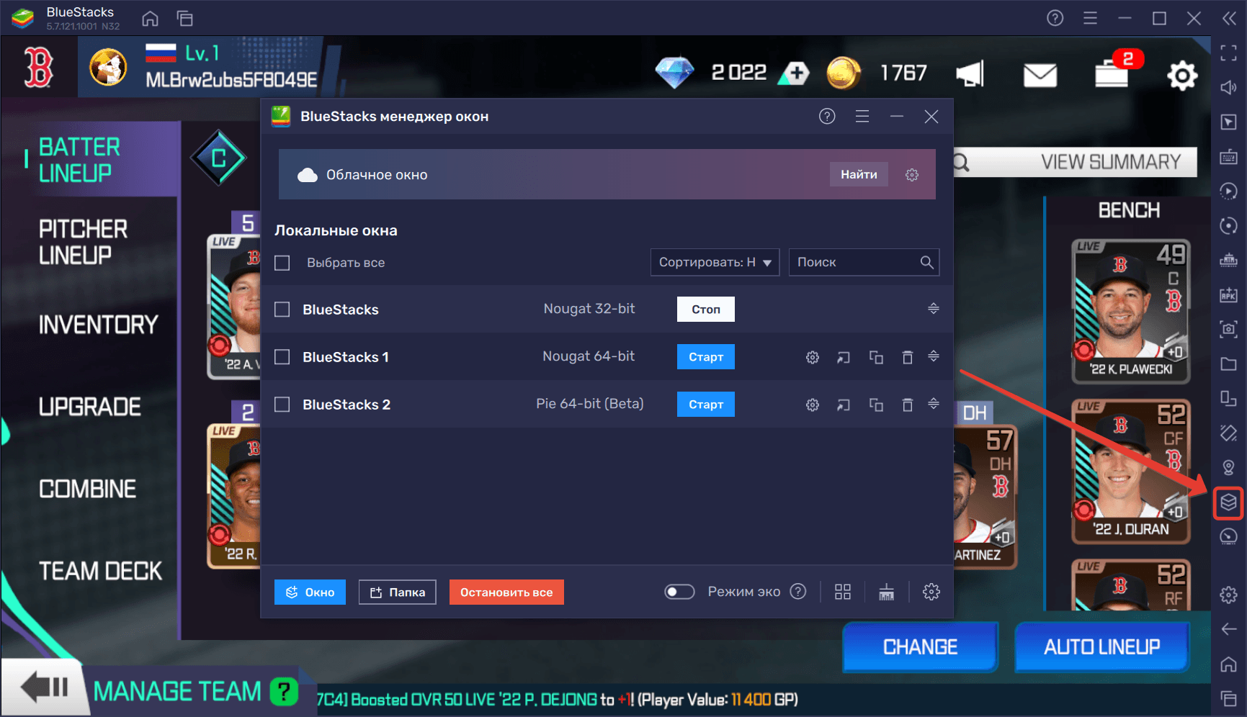Click the Android home icon in sidebar
Image resolution: width=1247 pixels, height=717 pixels.
[1228, 664]
